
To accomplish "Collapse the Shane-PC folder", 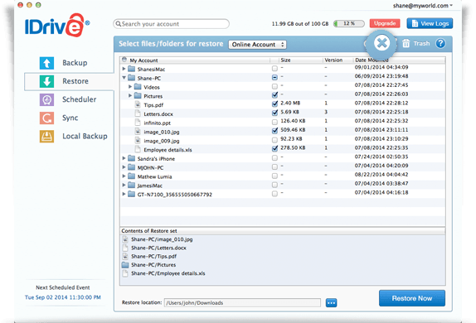I will point(124,78).
